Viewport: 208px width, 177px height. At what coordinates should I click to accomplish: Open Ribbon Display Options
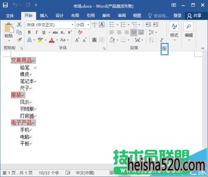coord(173,5)
